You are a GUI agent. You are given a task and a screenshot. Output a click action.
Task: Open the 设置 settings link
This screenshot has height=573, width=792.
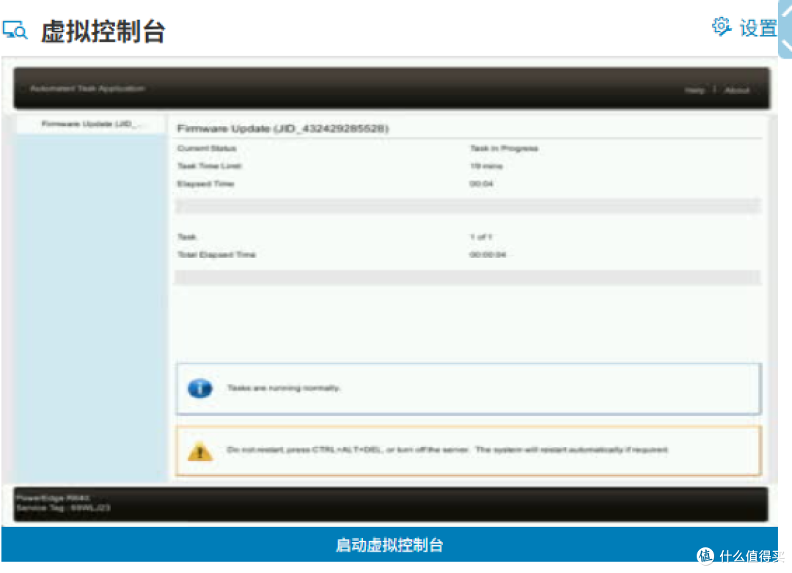click(x=758, y=28)
